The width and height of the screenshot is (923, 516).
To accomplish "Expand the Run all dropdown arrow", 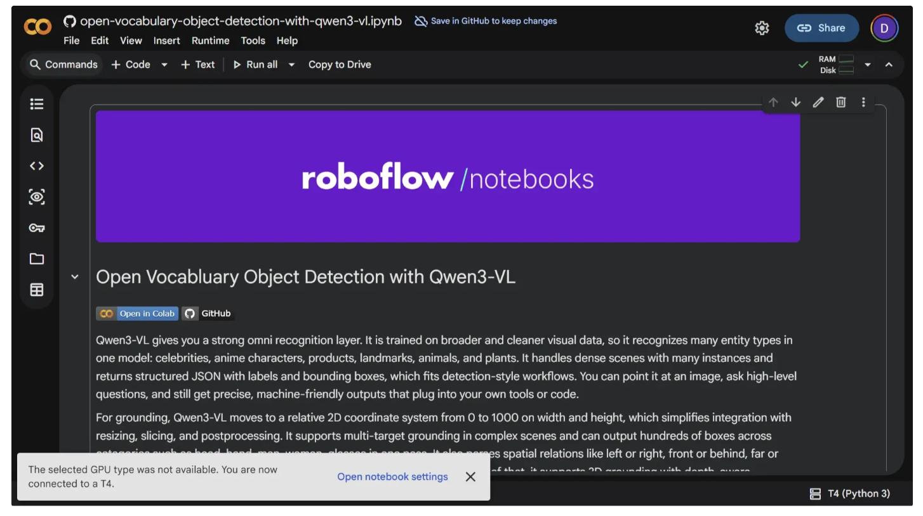I will 292,65.
